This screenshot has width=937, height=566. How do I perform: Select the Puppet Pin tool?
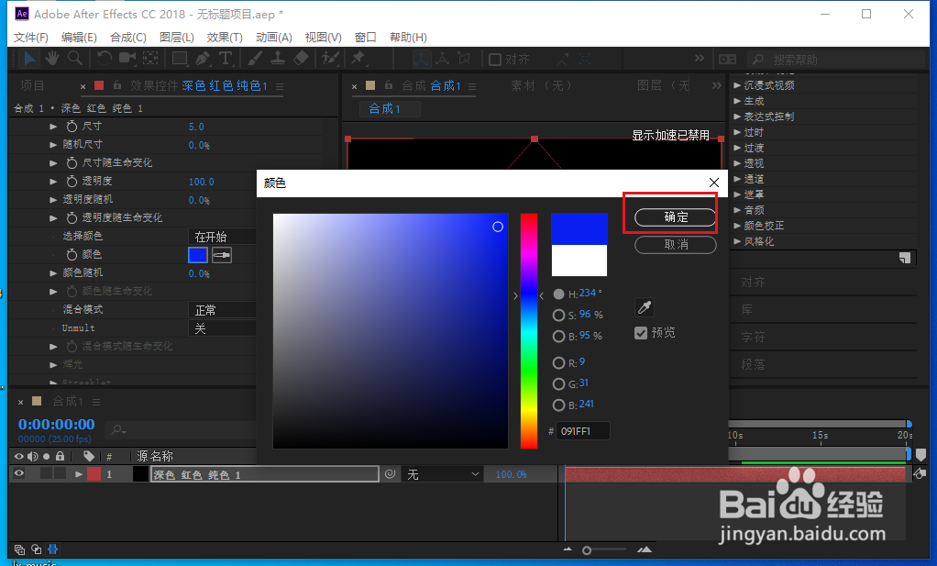(x=358, y=59)
